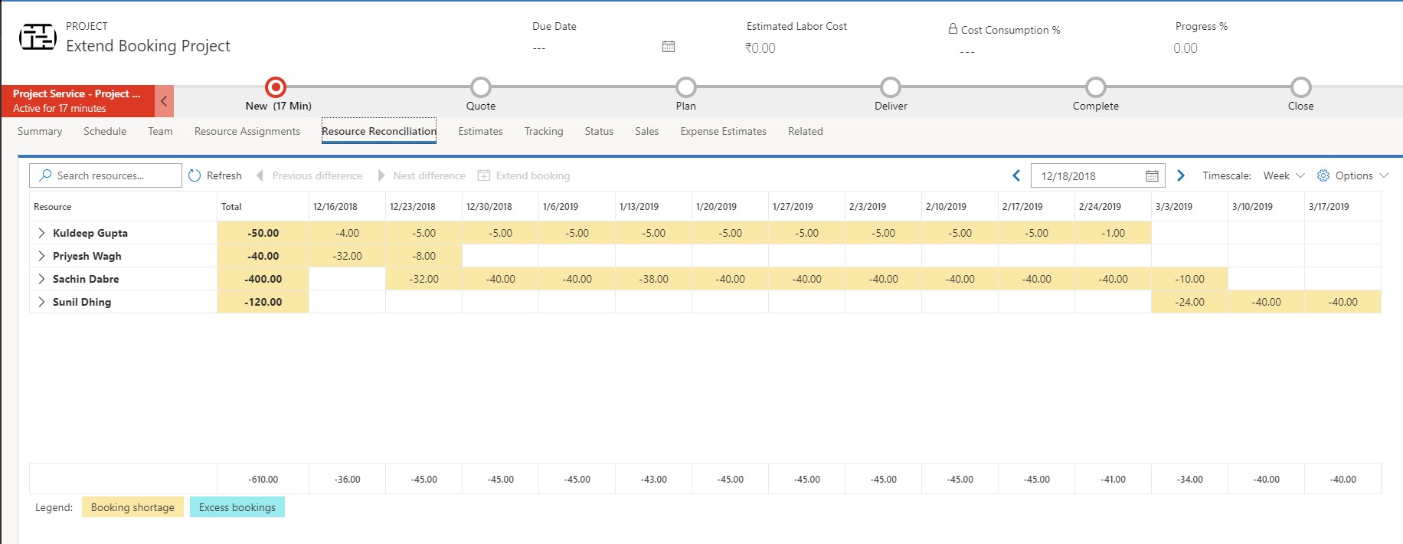Select the Quote stage circle
Viewport: 1403px width, 544px height.
[x=481, y=87]
